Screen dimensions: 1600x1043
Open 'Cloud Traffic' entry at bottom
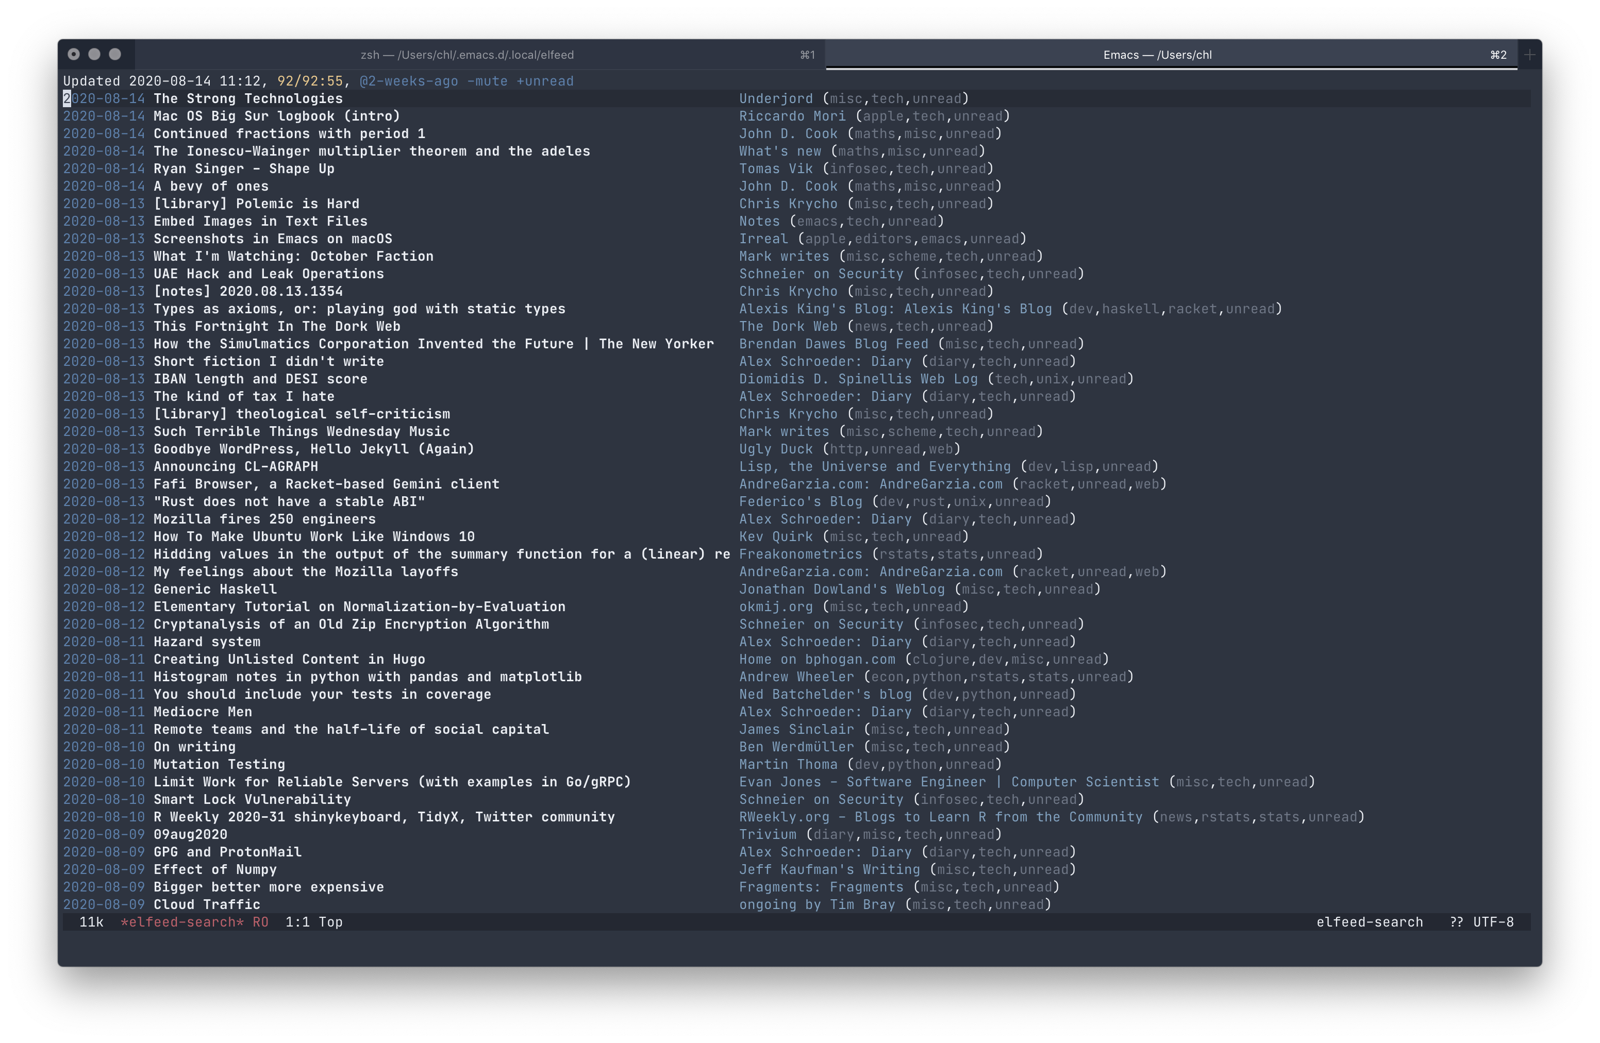pos(206,904)
